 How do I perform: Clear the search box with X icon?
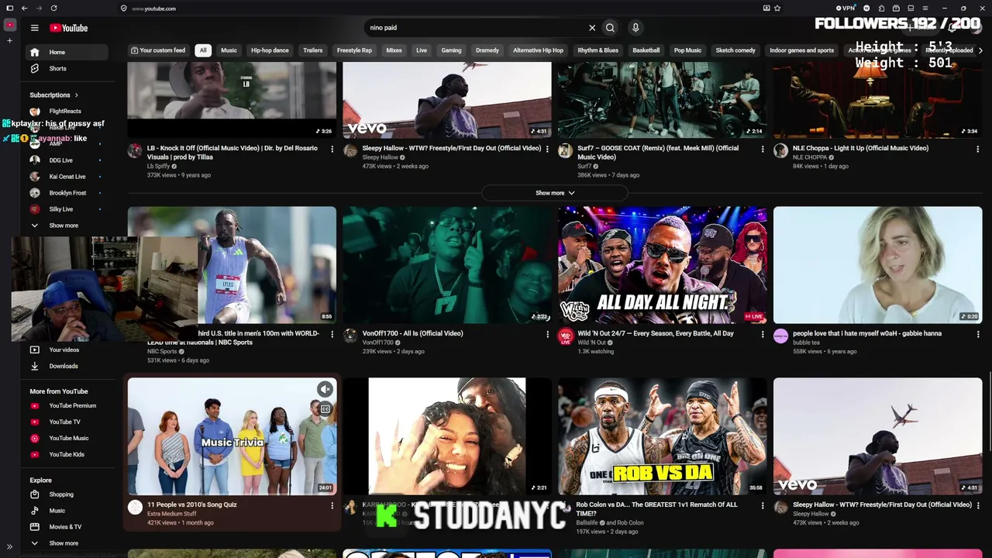coord(592,28)
